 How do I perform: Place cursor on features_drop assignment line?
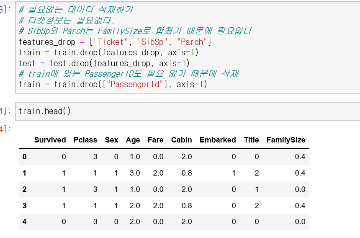click(115, 42)
